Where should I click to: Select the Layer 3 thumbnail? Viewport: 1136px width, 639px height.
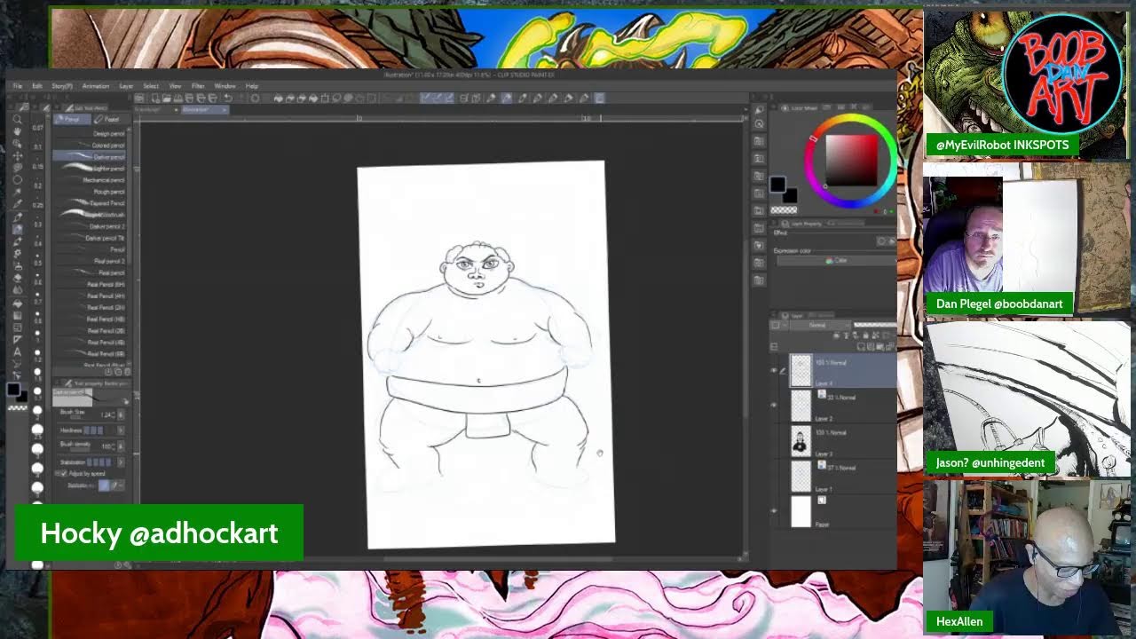pos(801,441)
